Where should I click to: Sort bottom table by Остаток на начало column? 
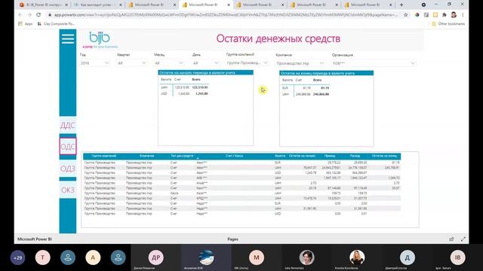pyautogui.click(x=302, y=156)
